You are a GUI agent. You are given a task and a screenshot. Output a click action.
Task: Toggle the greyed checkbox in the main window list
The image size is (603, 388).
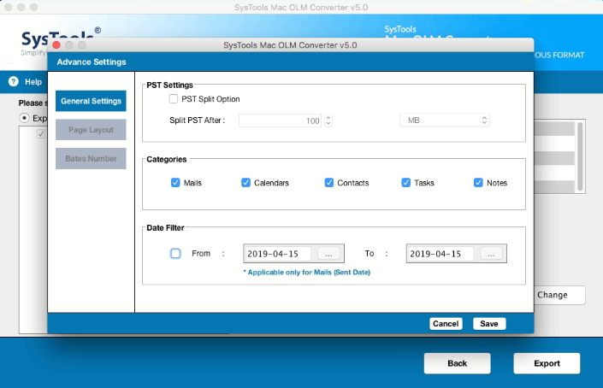pos(41,134)
